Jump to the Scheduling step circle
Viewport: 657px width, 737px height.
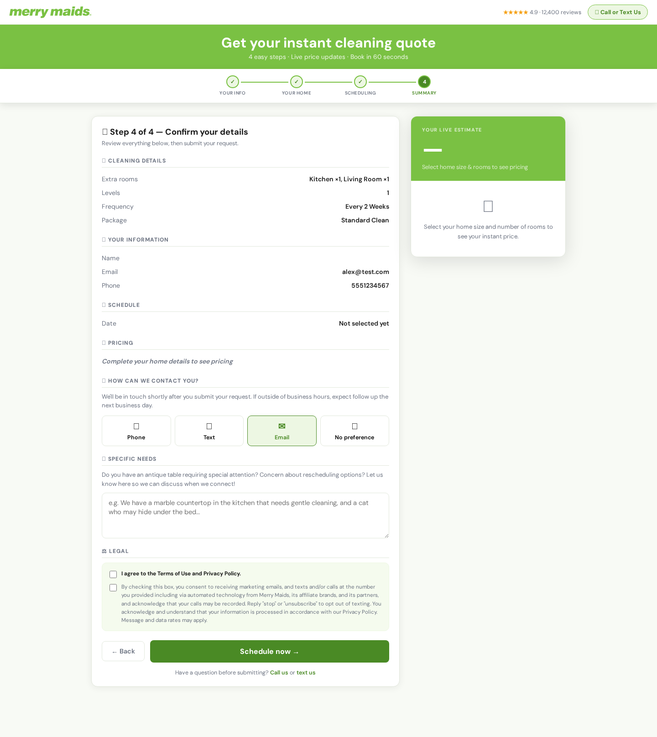coord(360,82)
